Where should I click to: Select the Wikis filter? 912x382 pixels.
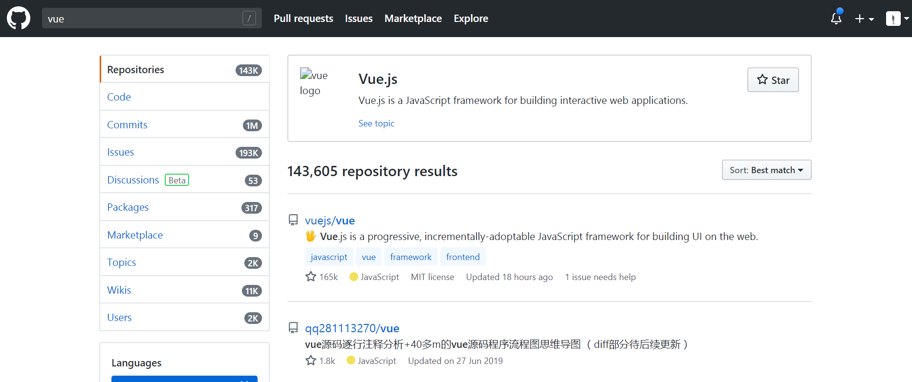pyautogui.click(x=185, y=290)
